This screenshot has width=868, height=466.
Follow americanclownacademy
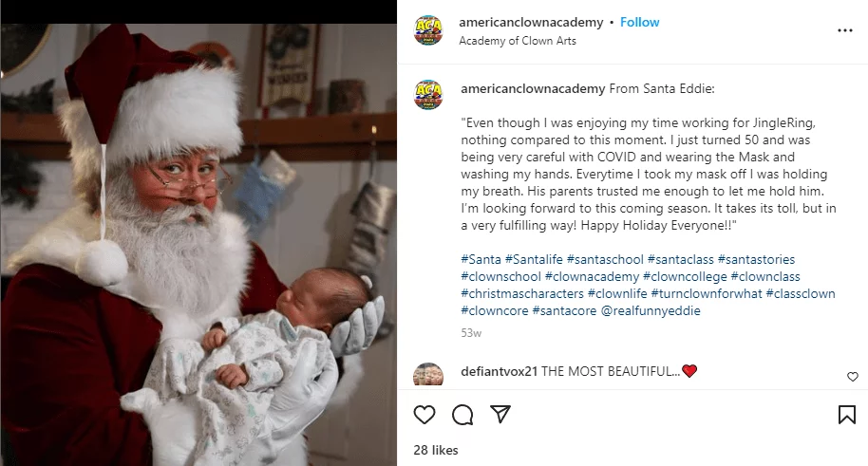(639, 22)
